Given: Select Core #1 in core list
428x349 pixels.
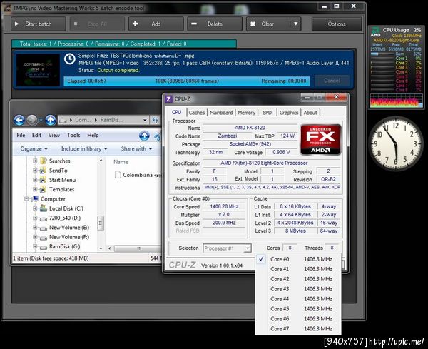Looking at the screenshot, I should click(x=297, y=269).
